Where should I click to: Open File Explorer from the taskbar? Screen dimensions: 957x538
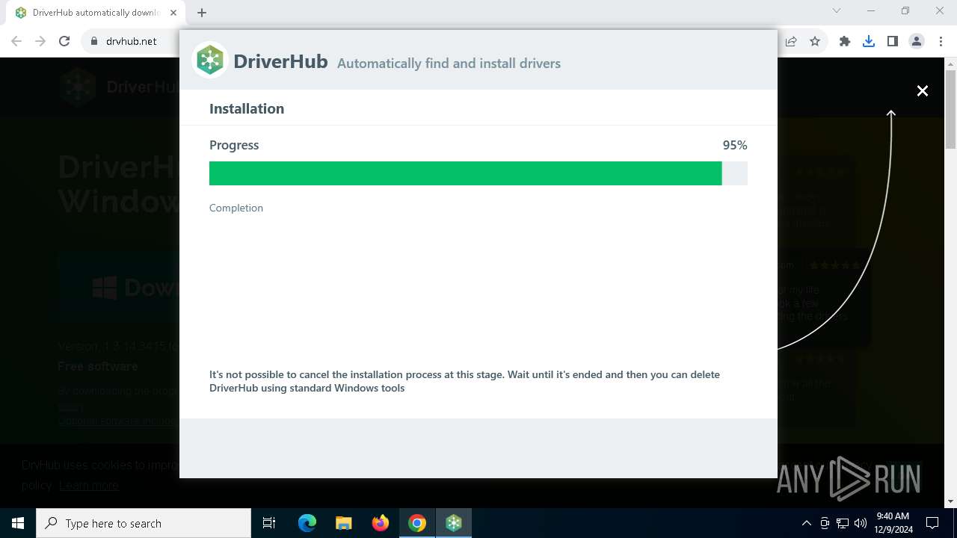[343, 523]
